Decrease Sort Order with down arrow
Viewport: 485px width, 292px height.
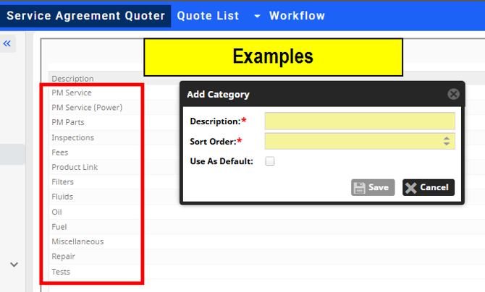click(447, 145)
